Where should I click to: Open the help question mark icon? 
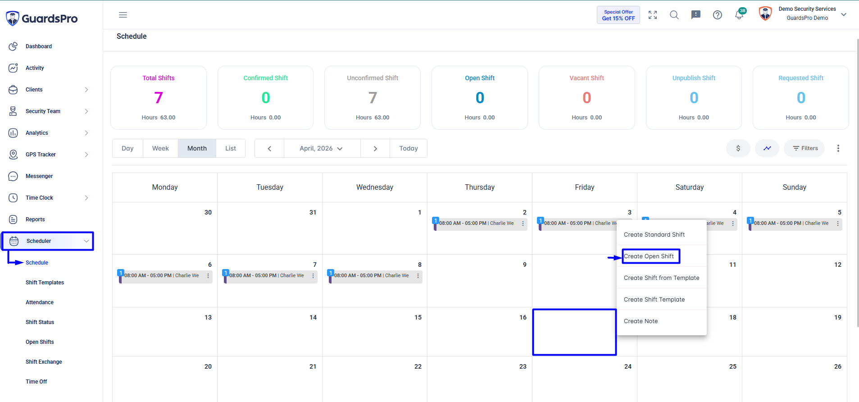(x=718, y=15)
